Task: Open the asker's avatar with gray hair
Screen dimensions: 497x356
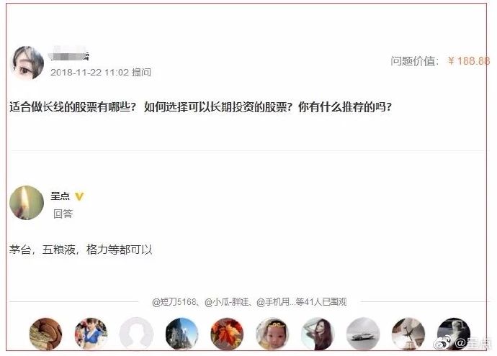Action: tap(27, 63)
